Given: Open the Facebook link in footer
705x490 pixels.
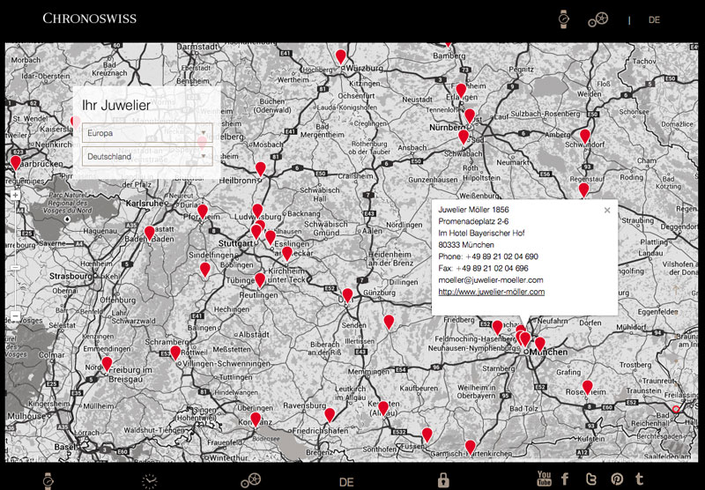Looking at the screenshot, I should pos(565,479).
